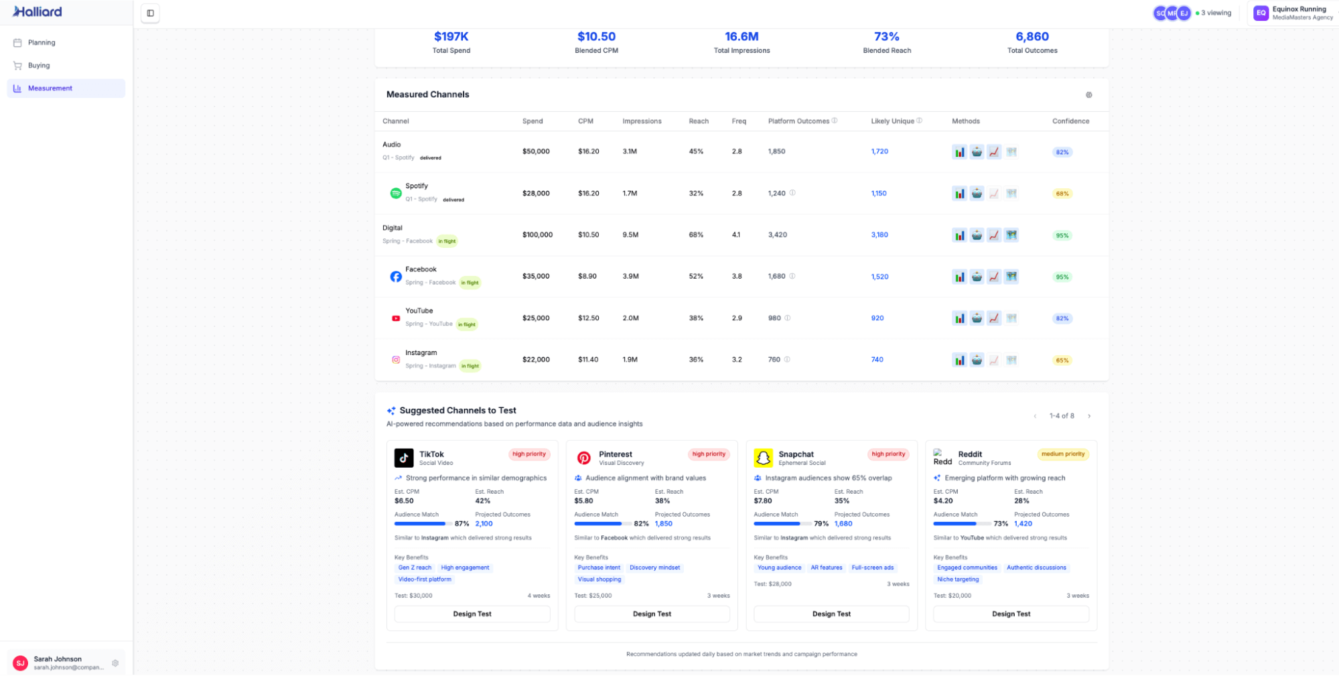Click the 95% confidence badge for Facebook

click(1062, 277)
